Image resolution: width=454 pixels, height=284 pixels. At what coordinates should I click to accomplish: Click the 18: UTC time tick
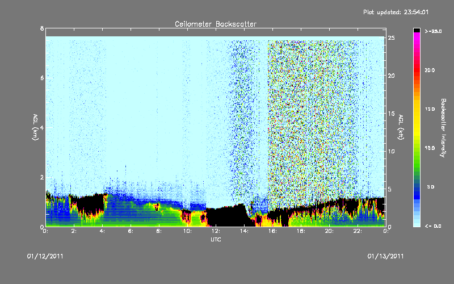(301, 231)
